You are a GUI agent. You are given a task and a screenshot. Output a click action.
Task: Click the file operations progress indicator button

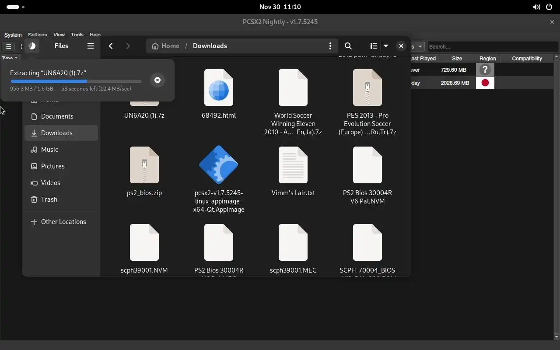[x=32, y=46]
